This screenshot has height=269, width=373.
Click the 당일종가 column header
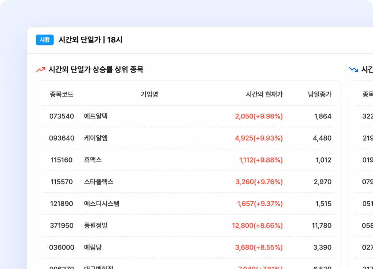tap(319, 94)
